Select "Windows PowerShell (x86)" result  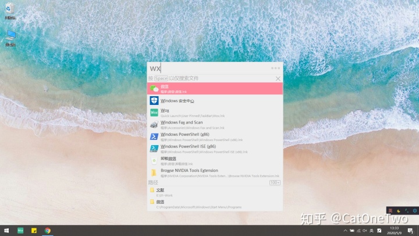tap(215, 137)
